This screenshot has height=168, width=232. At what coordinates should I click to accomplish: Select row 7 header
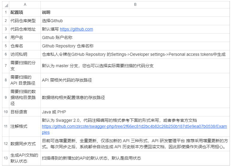[x=6, y=66]
